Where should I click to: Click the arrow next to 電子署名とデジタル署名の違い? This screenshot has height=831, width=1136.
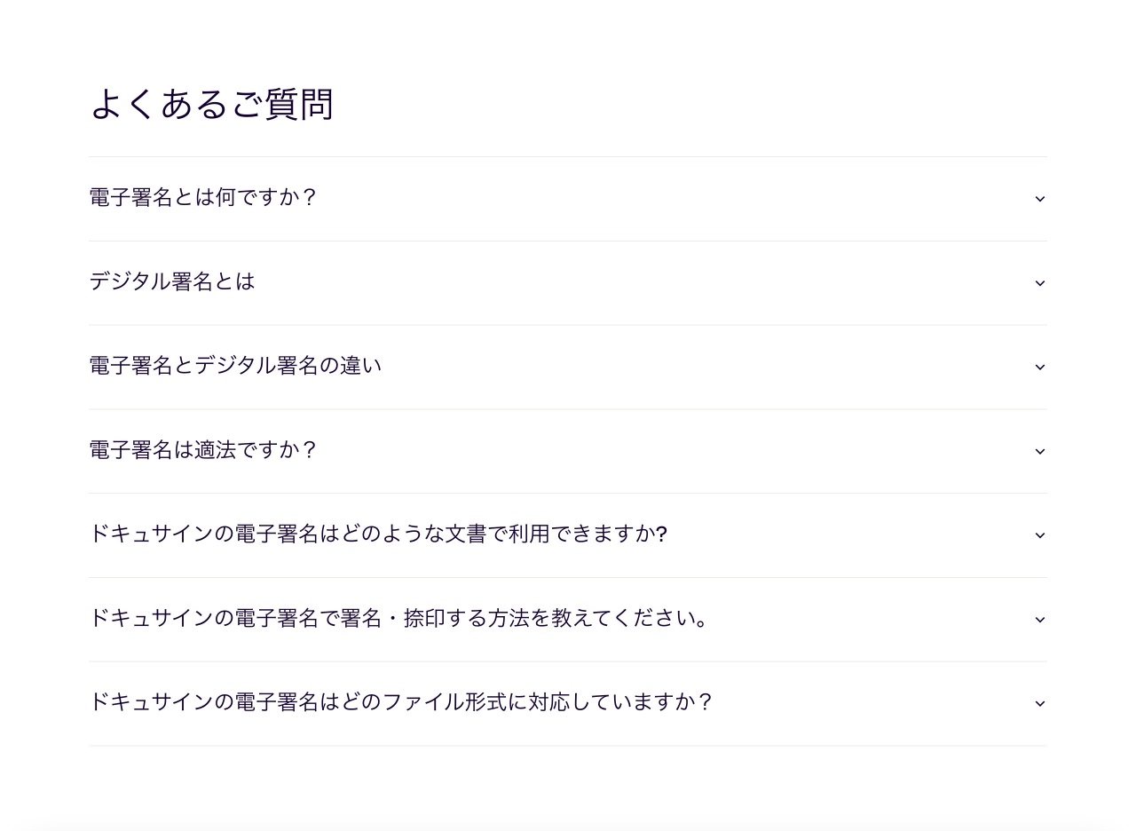pyautogui.click(x=1039, y=367)
